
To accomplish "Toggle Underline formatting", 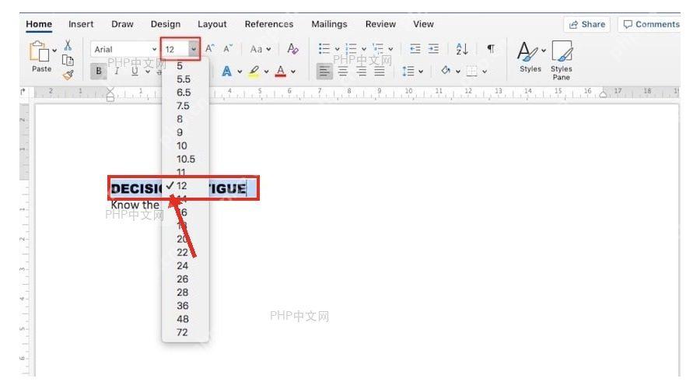I will click(x=135, y=71).
